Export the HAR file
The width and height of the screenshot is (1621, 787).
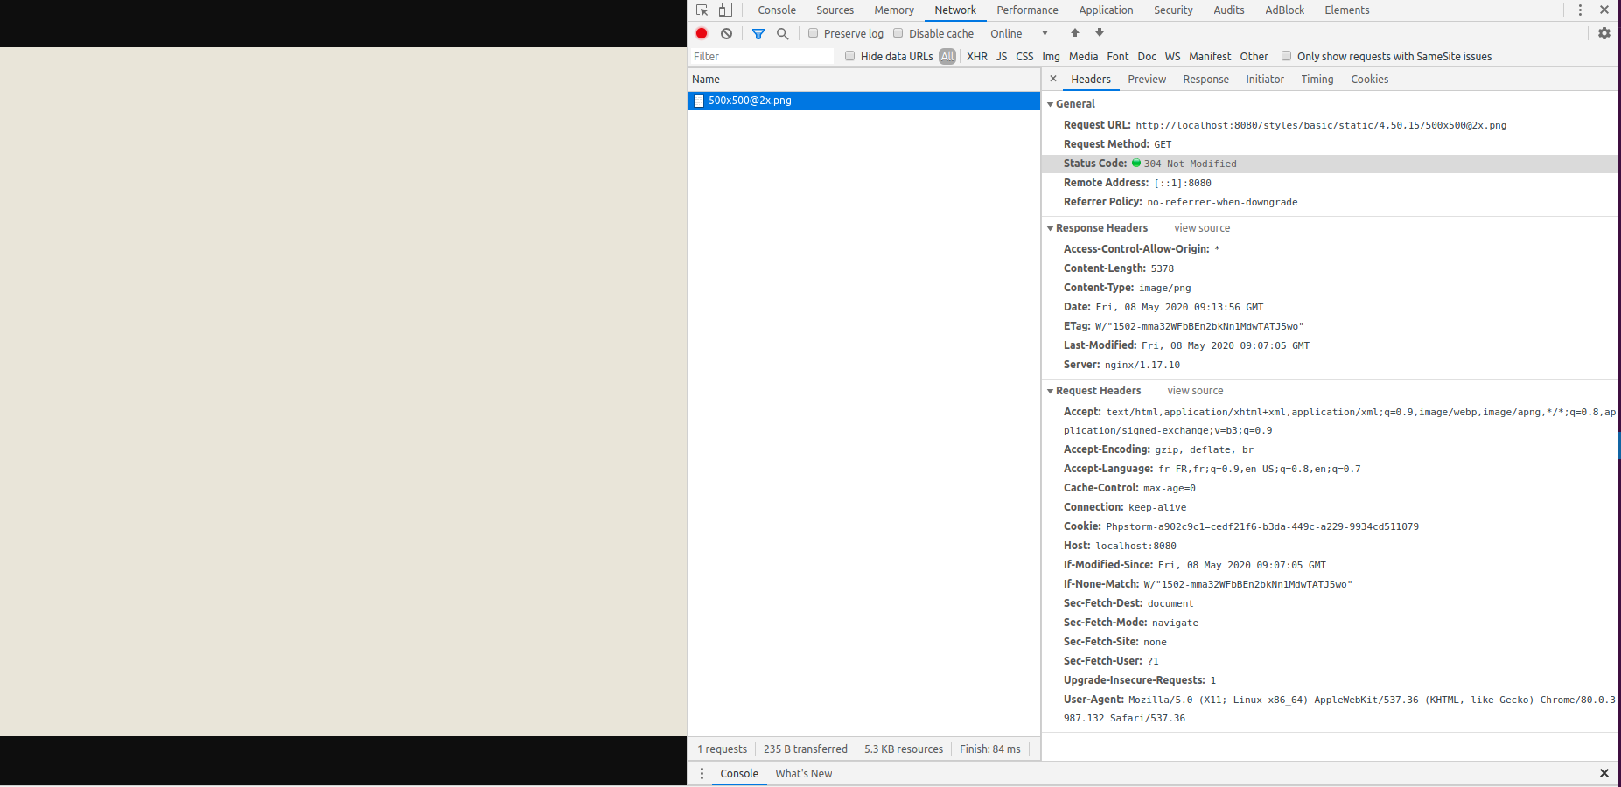(x=1099, y=33)
